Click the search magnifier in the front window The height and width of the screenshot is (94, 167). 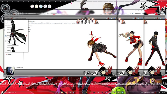point(115,14)
